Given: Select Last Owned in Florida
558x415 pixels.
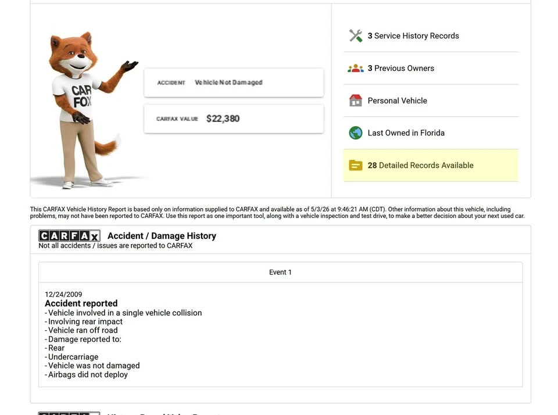Looking at the screenshot, I should [x=431, y=133].
